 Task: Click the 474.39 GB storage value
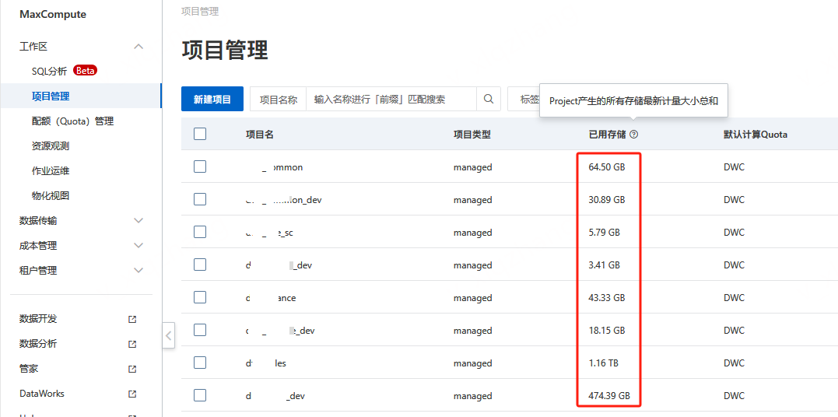(609, 396)
